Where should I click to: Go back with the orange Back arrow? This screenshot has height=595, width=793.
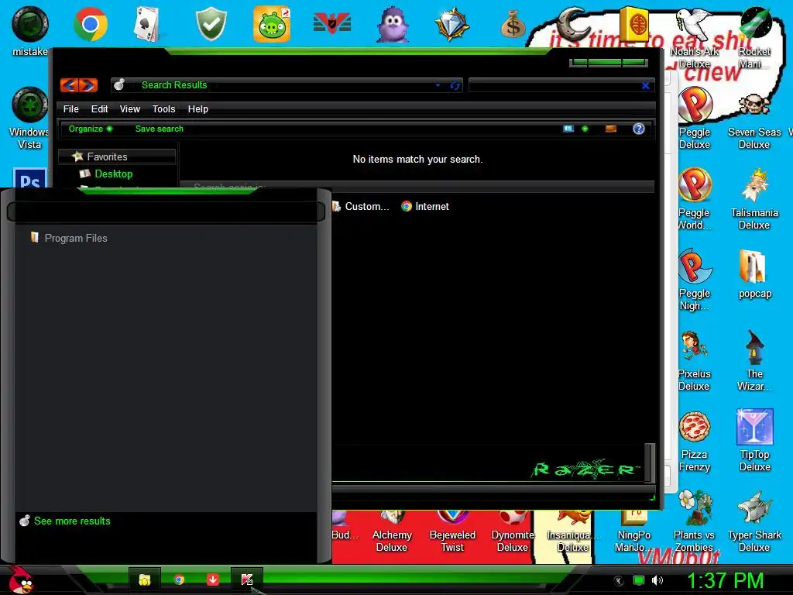point(69,85)
